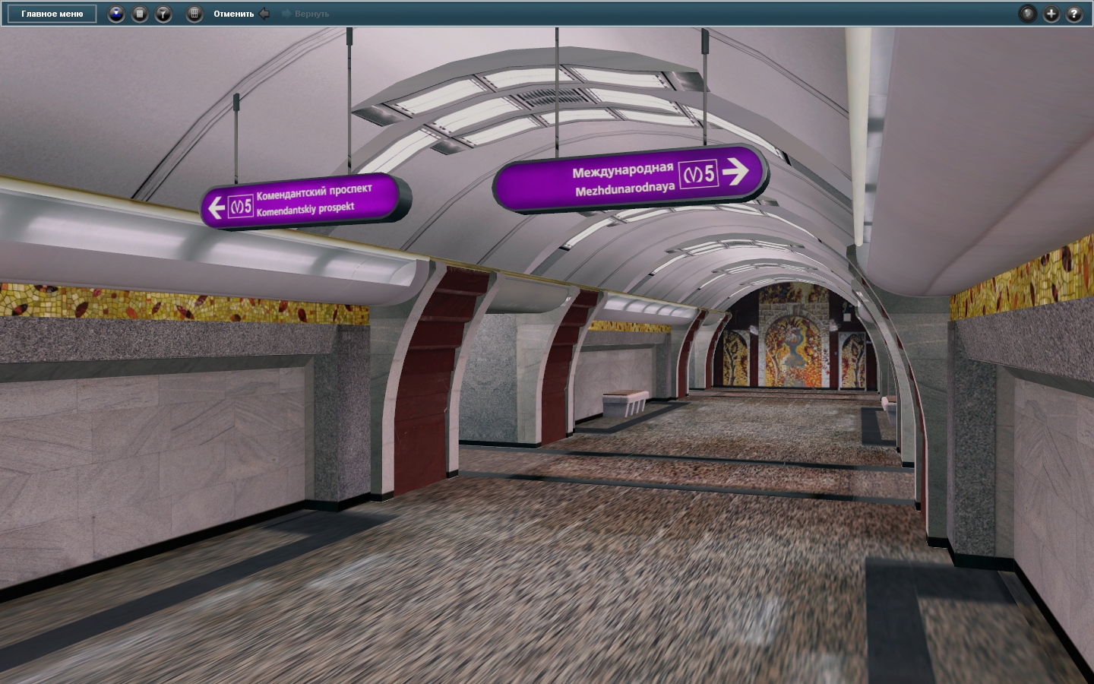The width and height of the screenshot is (1094, 684).
Task: Select the Комендантский проспект hanging sign
Action: 304,200
